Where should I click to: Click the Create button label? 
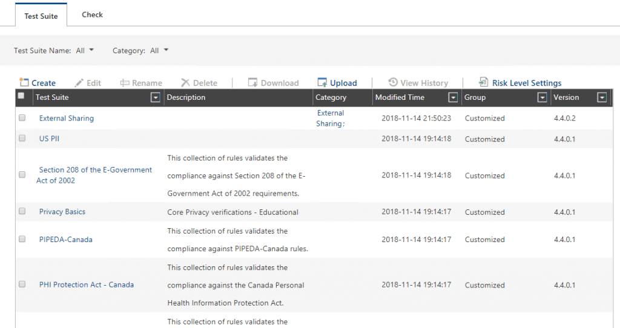click(44, 83)
